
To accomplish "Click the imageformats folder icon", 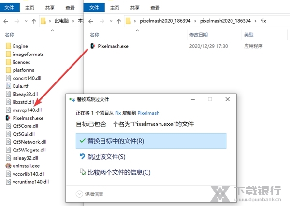I will click(8, 54).
